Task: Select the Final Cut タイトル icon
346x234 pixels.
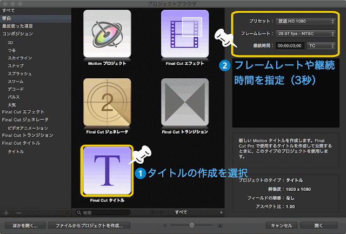Action: click(x=107, y=171)
